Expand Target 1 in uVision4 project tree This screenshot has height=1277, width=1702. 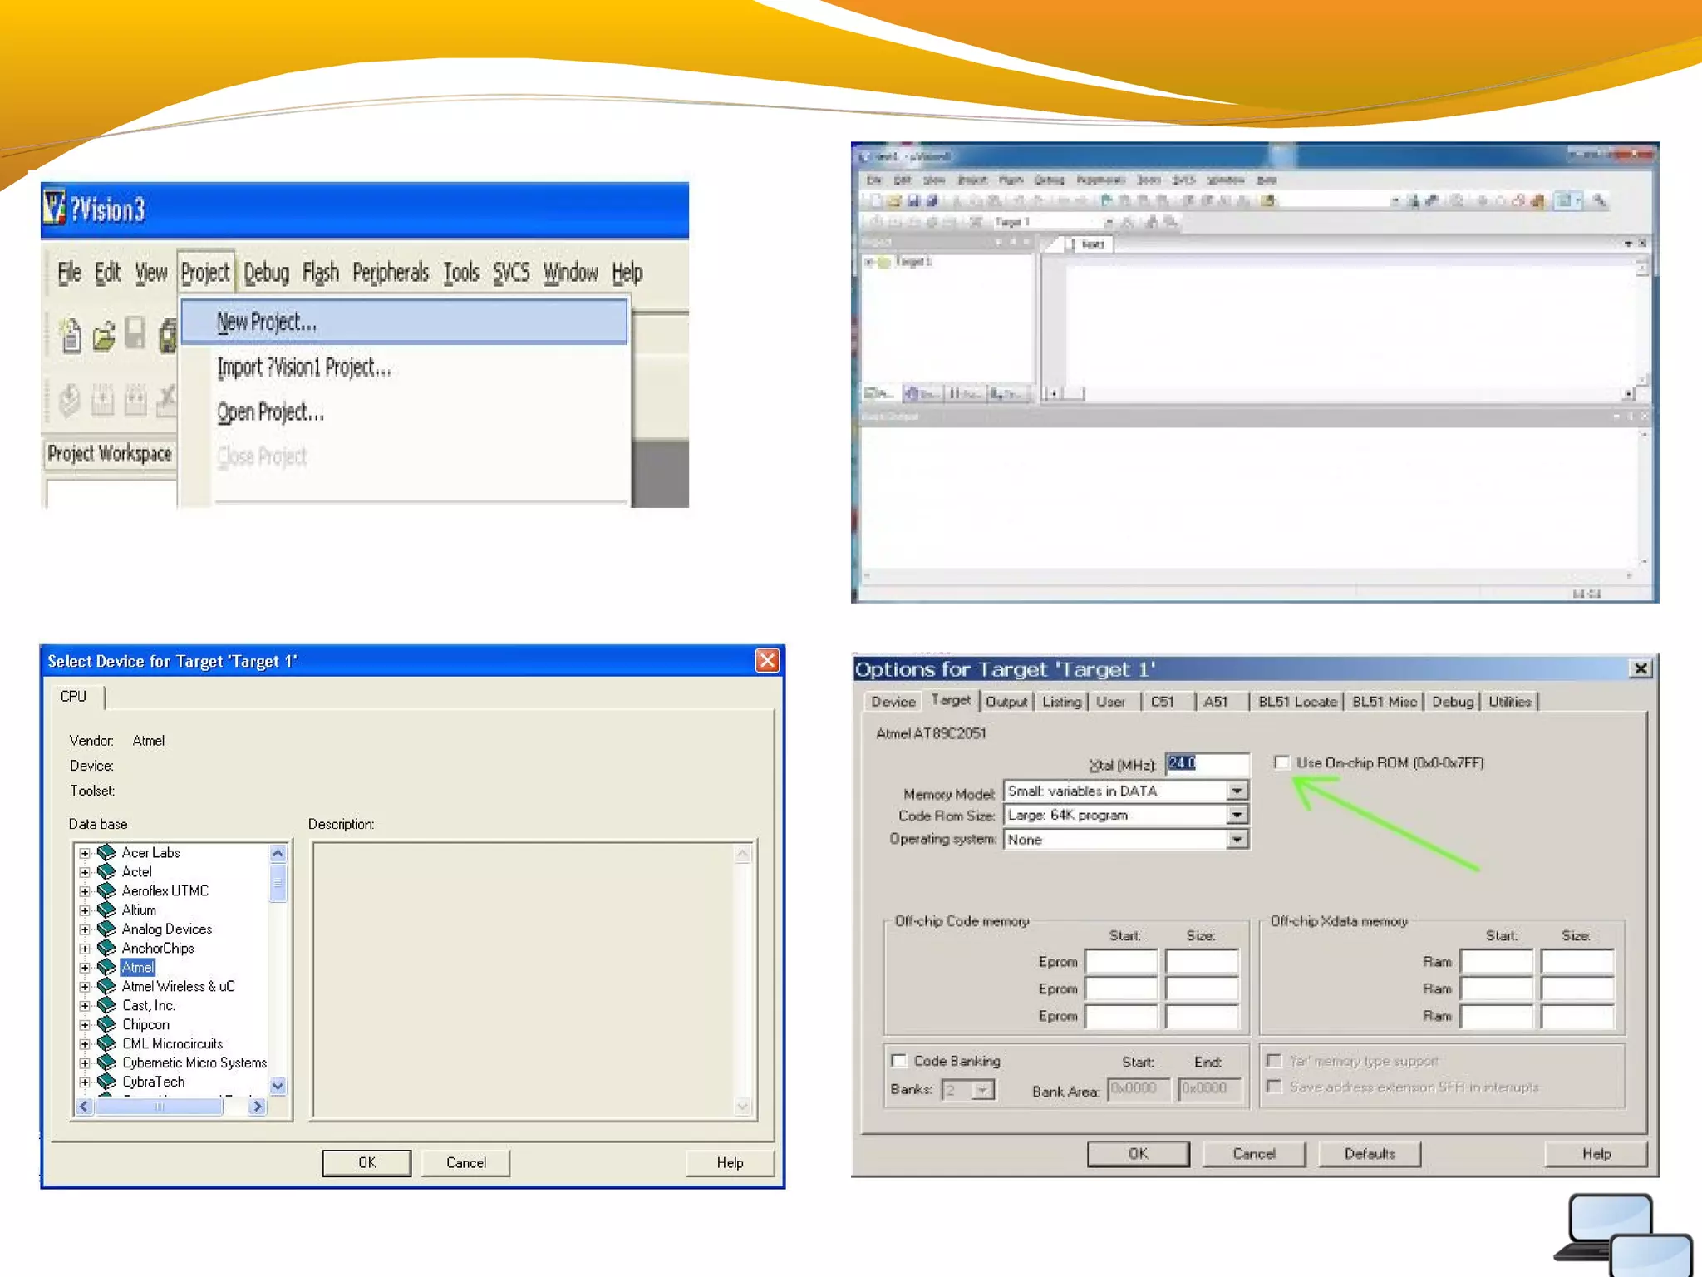(x=869, y=262)
